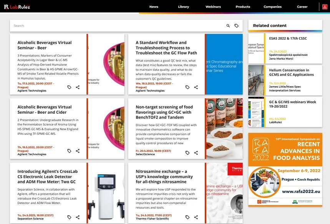Click tag icon on GC Flow Path card
330x224 pixels.
(187, 87)
